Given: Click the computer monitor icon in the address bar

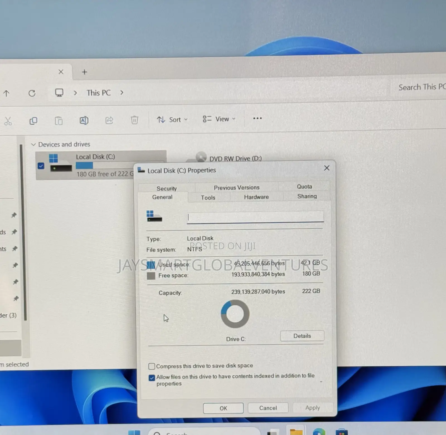Looking at the screenshot, I should pyautogui.click(x=59, y=93).
